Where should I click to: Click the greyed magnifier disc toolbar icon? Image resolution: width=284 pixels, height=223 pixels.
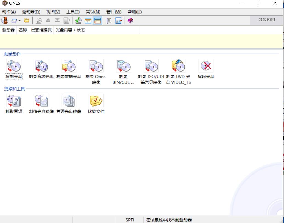tap(39, 21)
